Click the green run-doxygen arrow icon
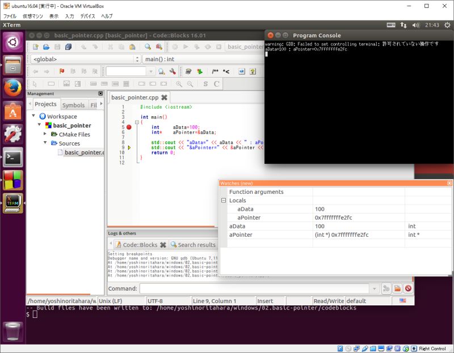 pyautogui.click(x=200, y=71)
